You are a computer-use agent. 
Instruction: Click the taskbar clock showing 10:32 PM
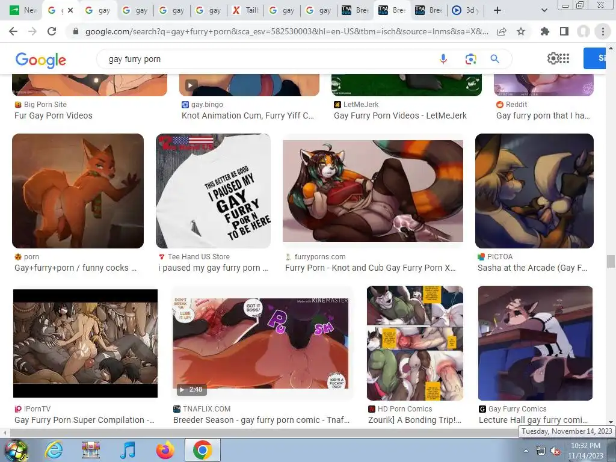tap(585, 451)
